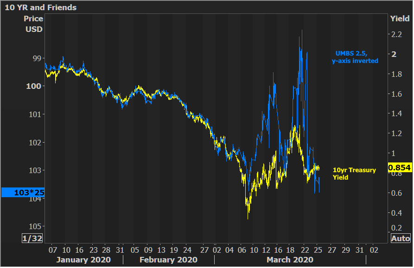Image resolution: width=414 pixels, height=268 pixels.
Task: Click the UMBS 2.5 y-axis inverted label
Action: coord(355,57)
